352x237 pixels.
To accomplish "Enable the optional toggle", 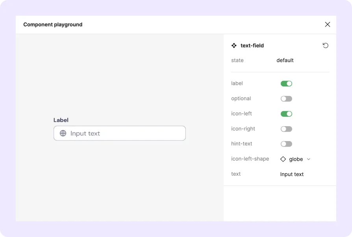I will point(286,99).
